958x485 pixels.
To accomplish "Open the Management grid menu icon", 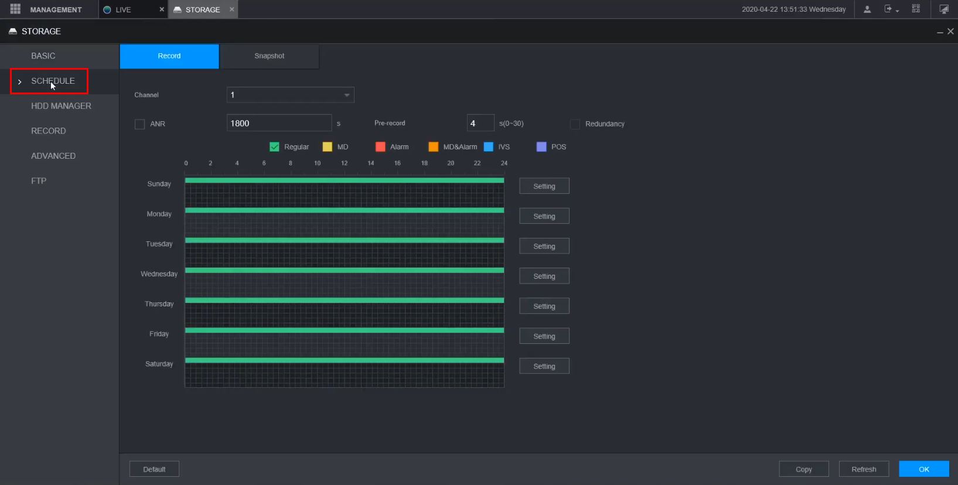I will [x=15, y=9].
